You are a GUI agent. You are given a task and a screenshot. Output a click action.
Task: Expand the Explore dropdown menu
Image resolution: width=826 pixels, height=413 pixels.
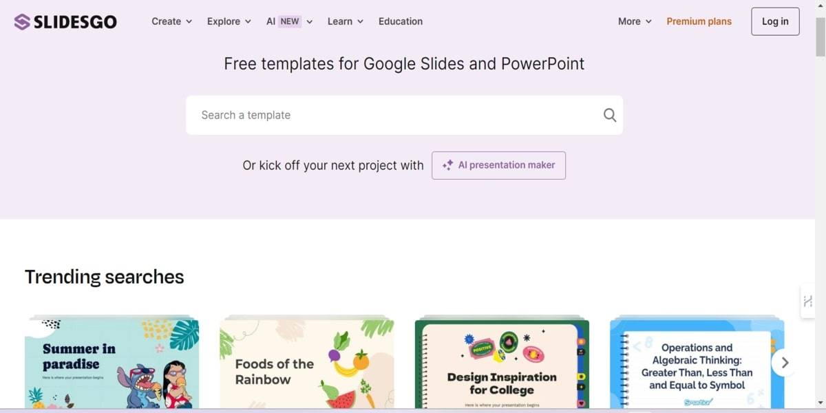[x=229, y=21]
